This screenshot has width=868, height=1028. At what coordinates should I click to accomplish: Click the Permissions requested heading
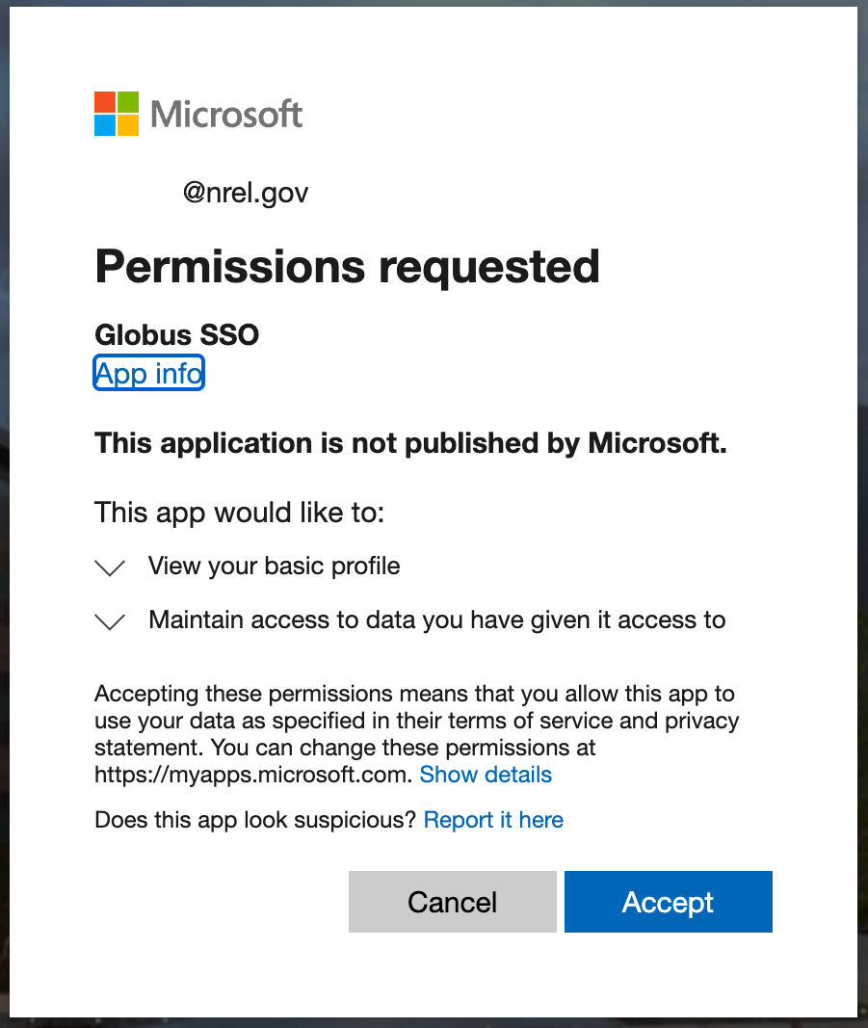pos(347,267)
